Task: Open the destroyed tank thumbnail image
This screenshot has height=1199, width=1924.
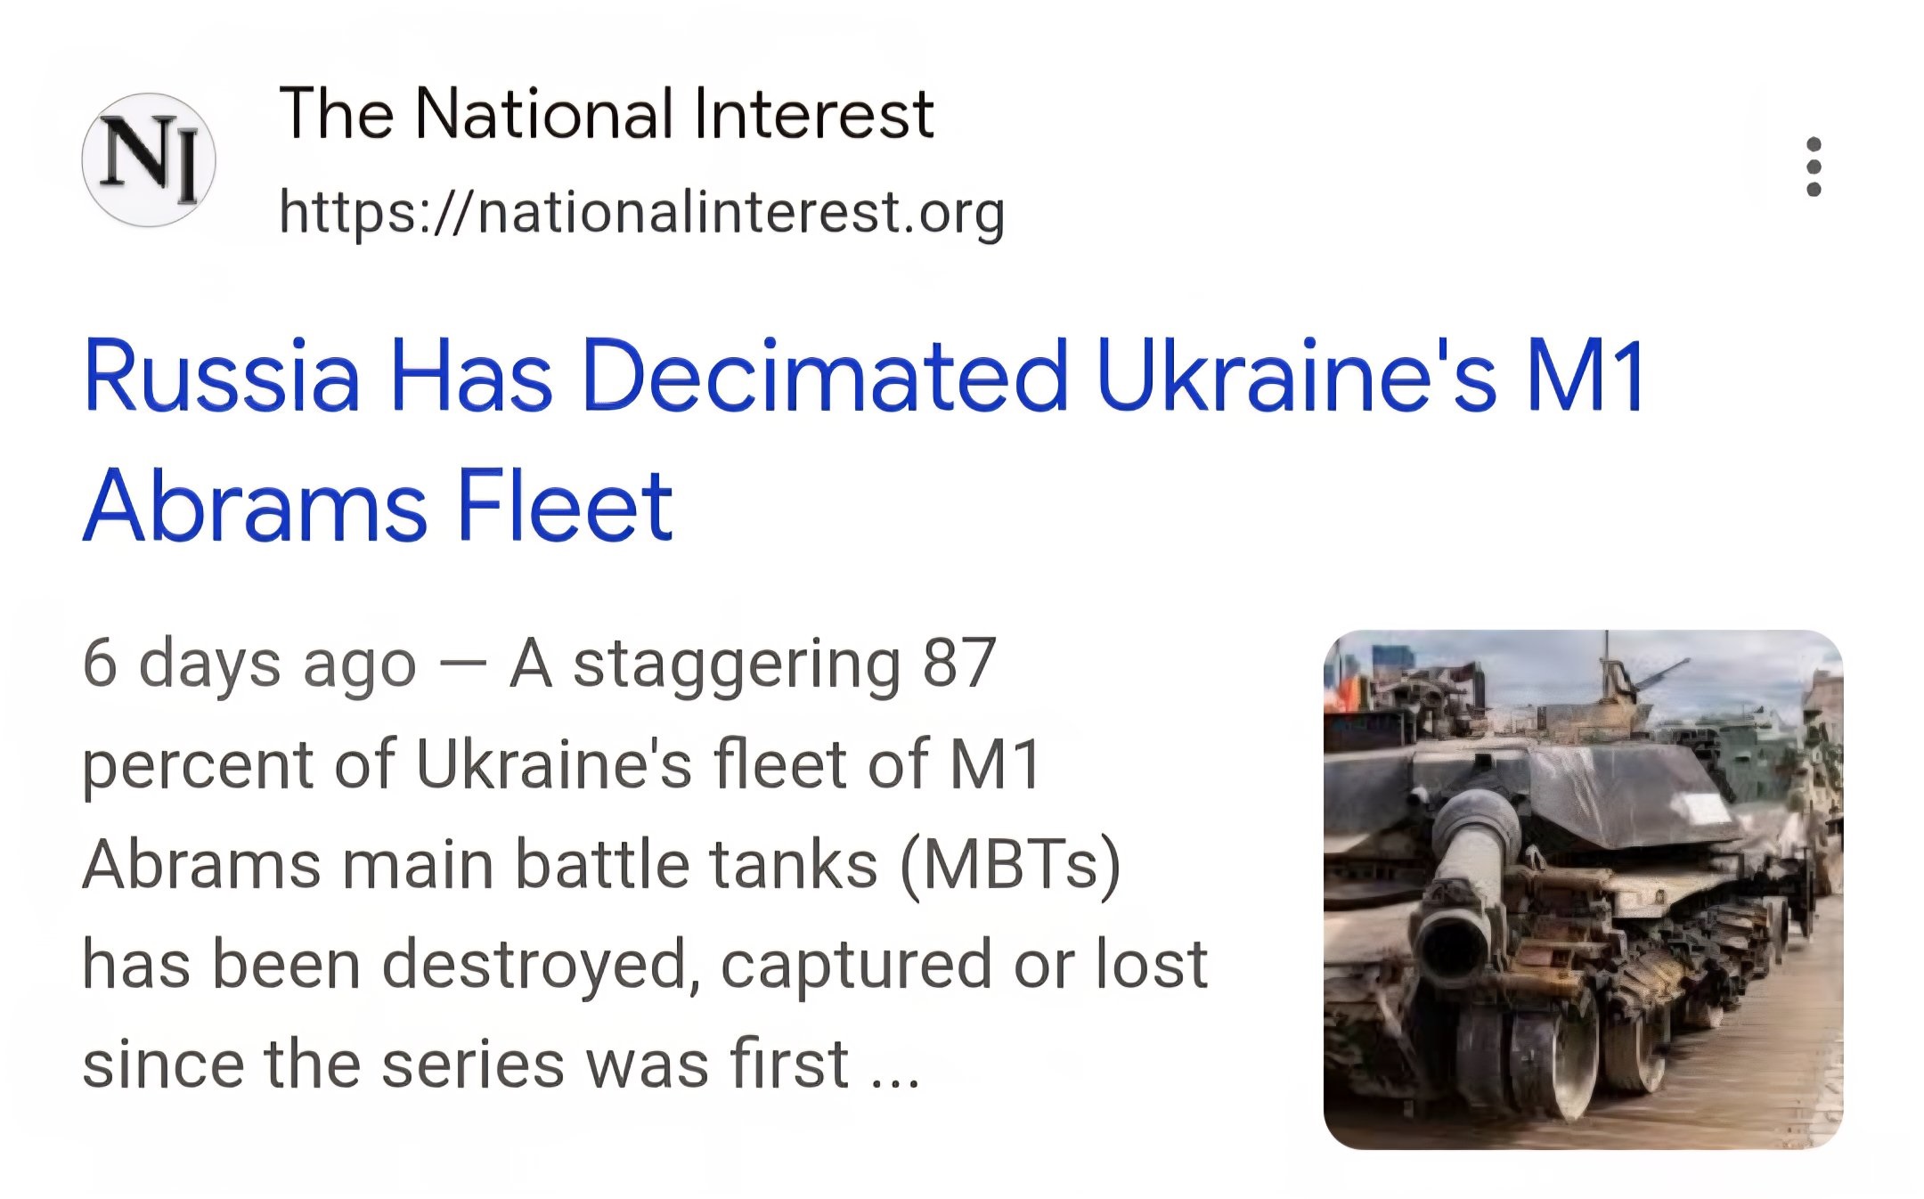Action: [x=1583, y=889]
